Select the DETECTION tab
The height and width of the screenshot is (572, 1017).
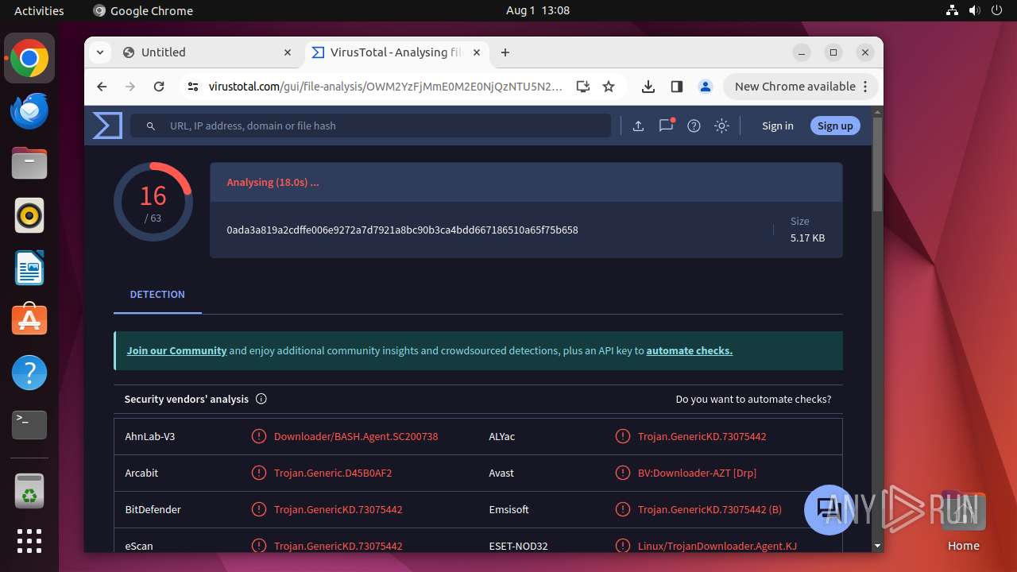[157, 294]
